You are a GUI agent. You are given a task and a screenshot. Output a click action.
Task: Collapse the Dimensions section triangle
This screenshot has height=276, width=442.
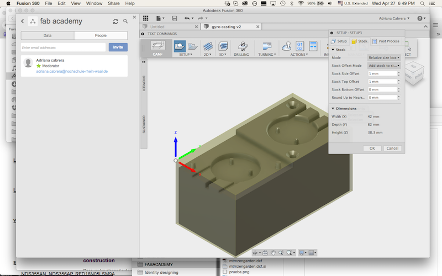(x=333, y=108)
